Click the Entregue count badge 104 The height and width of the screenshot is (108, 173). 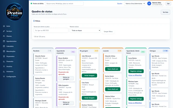[x=165, y=51]
